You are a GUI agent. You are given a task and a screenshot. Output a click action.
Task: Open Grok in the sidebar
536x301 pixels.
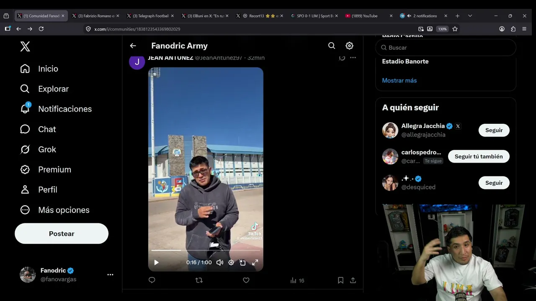38,149
